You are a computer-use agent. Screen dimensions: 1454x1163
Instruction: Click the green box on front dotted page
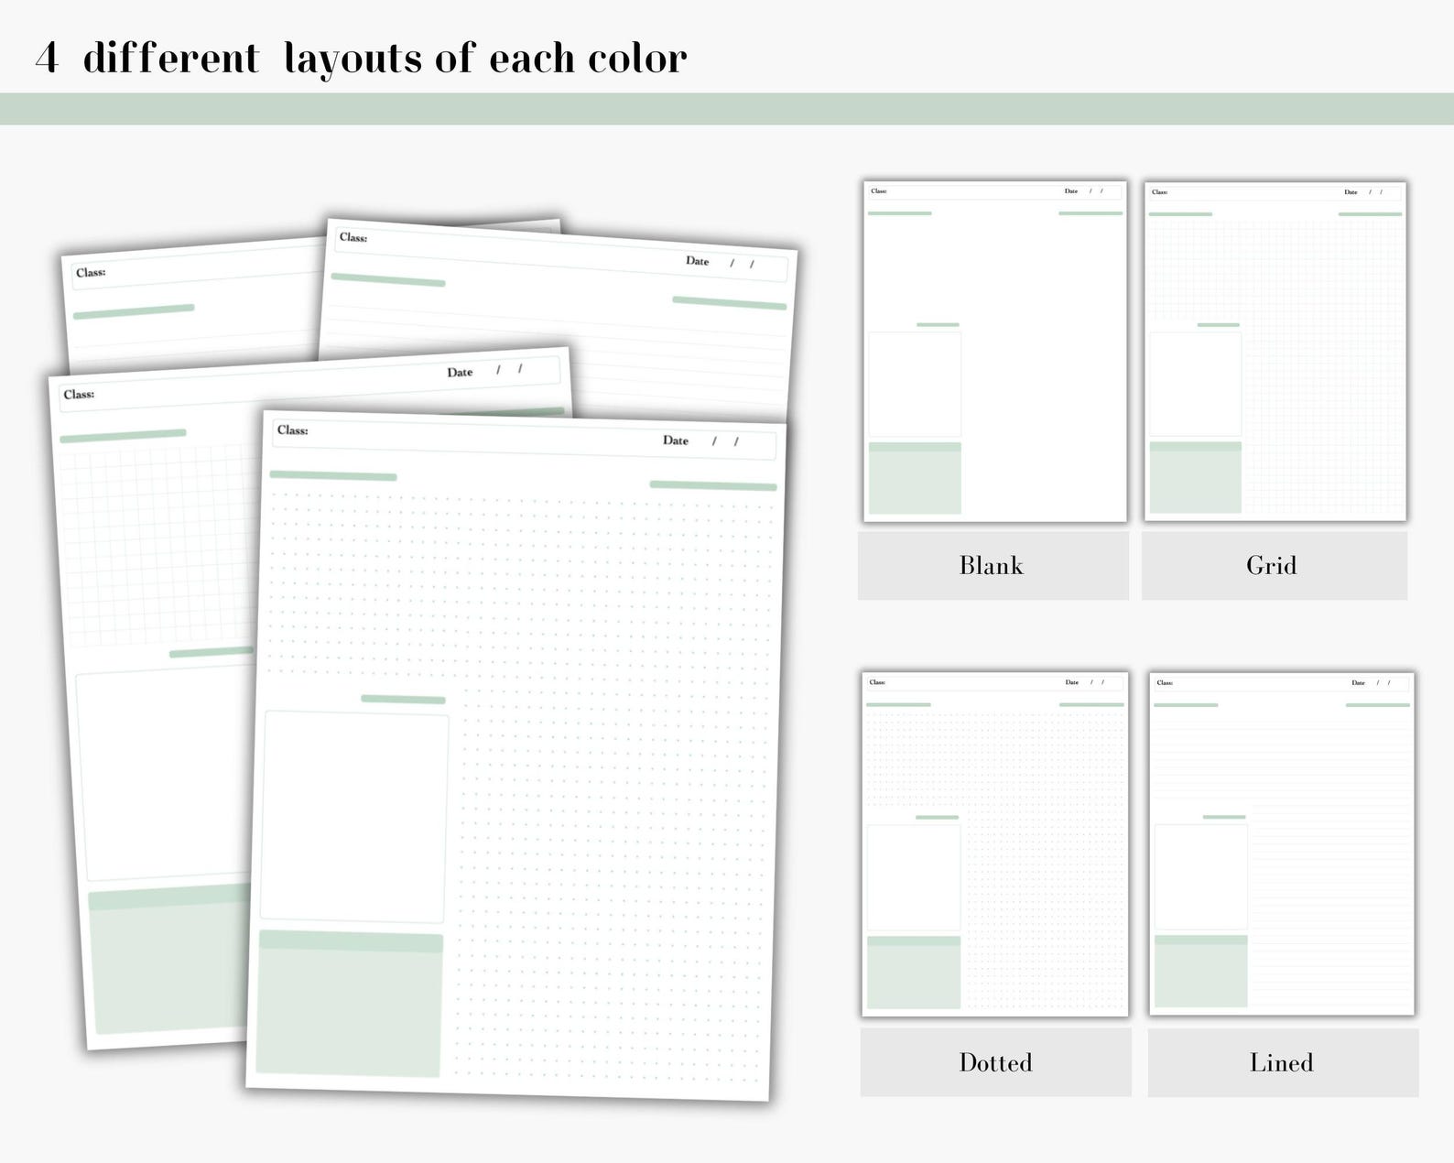pos(350,1004)
